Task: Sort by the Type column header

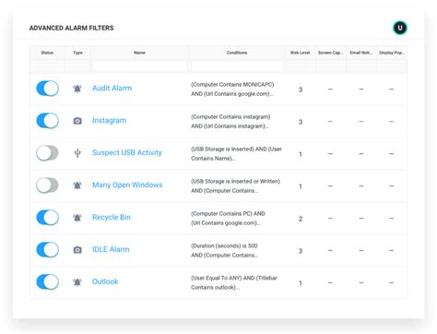Action: tap(77, 53)
